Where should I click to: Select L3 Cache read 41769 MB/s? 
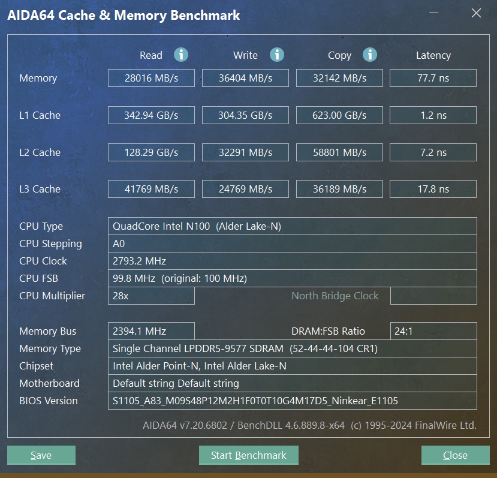151,189
